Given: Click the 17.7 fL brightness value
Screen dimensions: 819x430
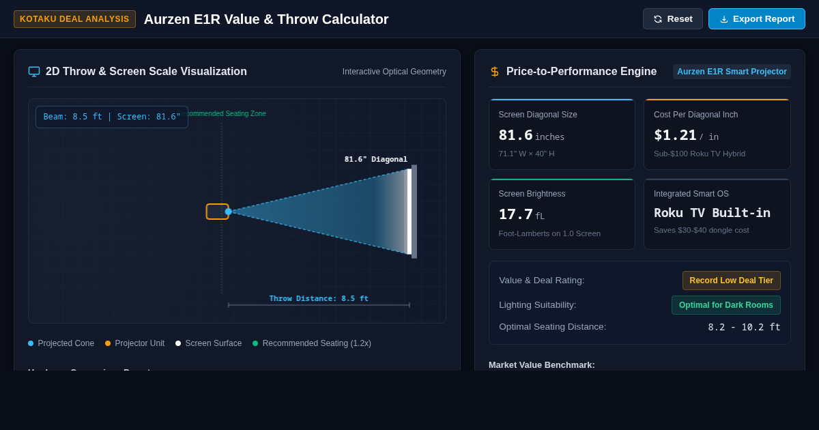Looking at the screenshot, I should 521,214.
